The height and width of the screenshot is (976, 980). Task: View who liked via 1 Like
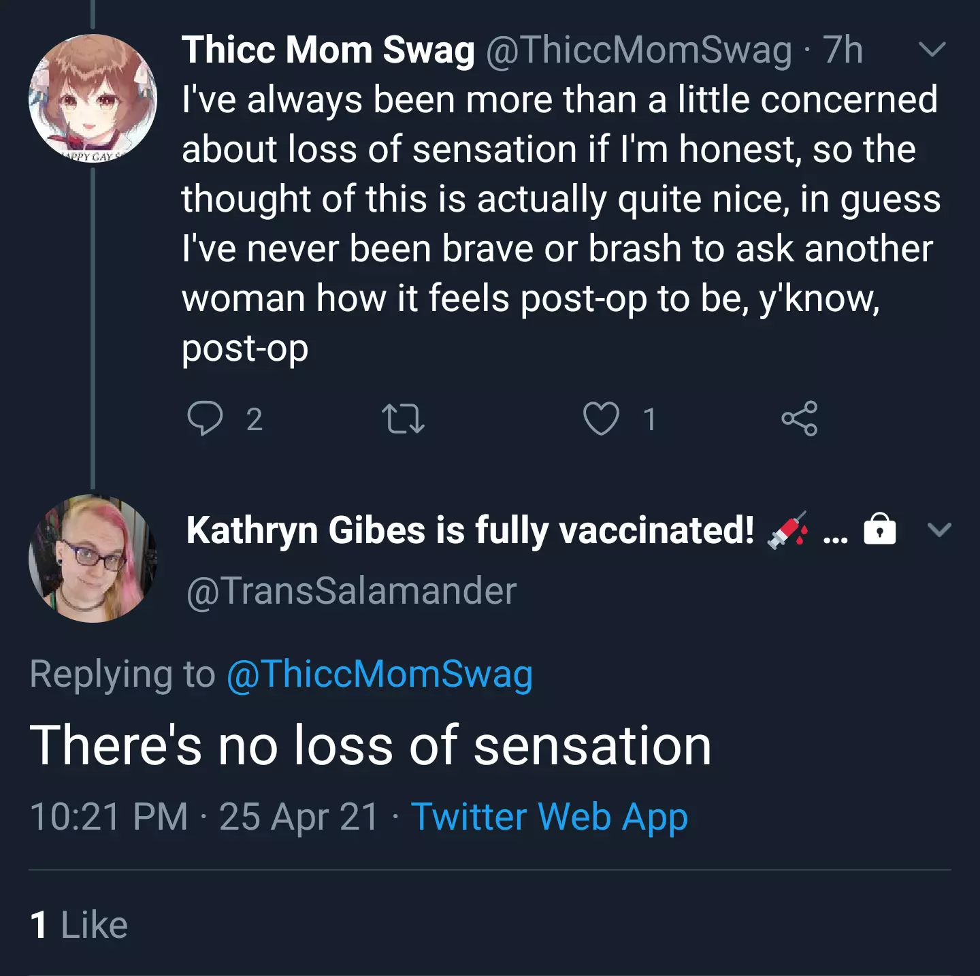pos(79,925)
